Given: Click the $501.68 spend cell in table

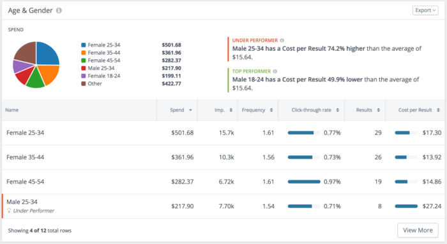Looking at the screenshot, I should click(x=182, y=133).
